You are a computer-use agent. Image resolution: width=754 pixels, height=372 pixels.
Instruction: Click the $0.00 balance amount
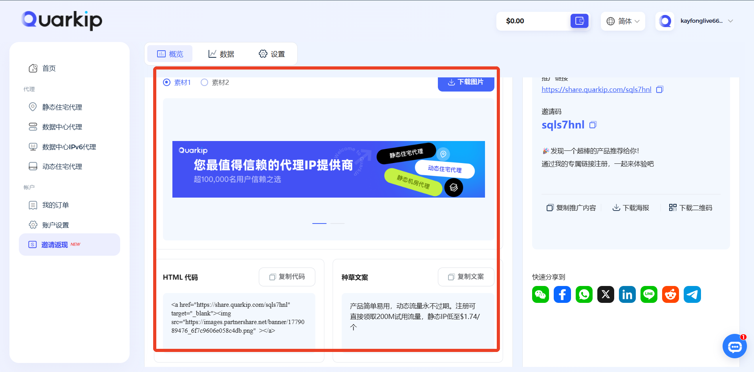(515, 21)
